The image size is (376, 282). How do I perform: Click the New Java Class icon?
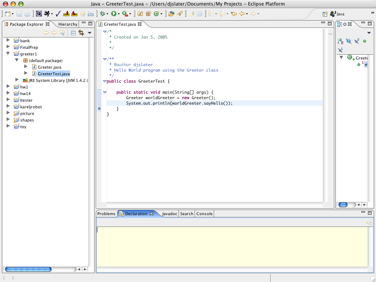[x=157, y=14]
